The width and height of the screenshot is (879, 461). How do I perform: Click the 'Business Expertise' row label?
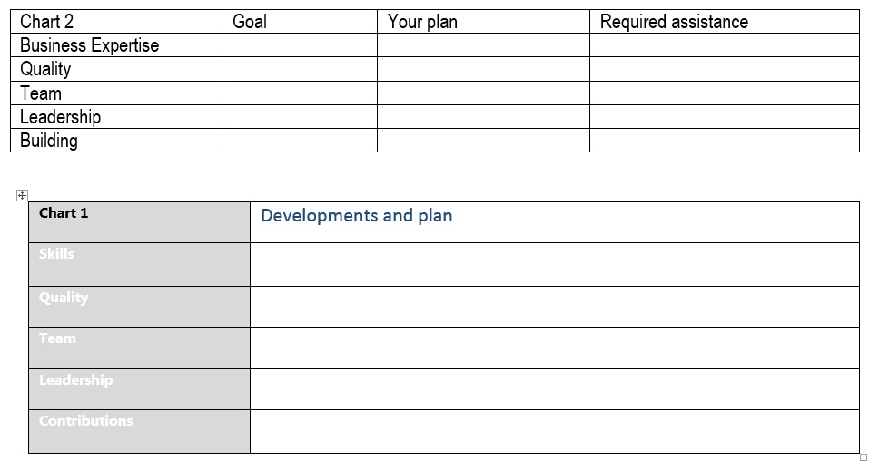point(89,45)
